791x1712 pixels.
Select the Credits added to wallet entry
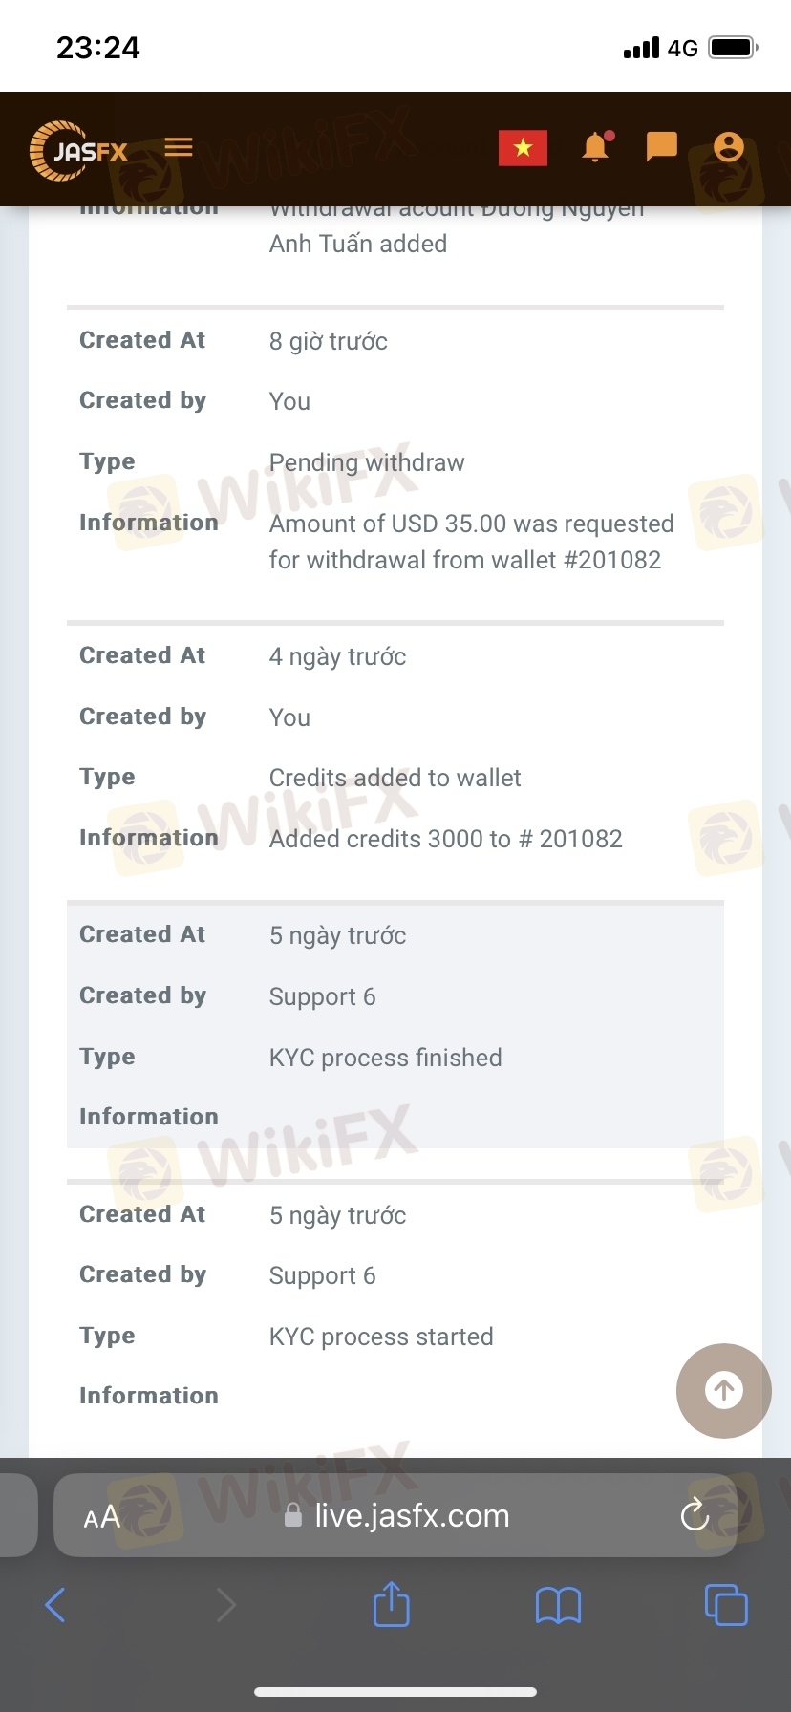[x=395, y=778]
